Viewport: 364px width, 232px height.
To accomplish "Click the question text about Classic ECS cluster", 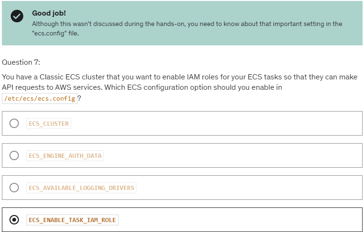I will click(179, 87).
